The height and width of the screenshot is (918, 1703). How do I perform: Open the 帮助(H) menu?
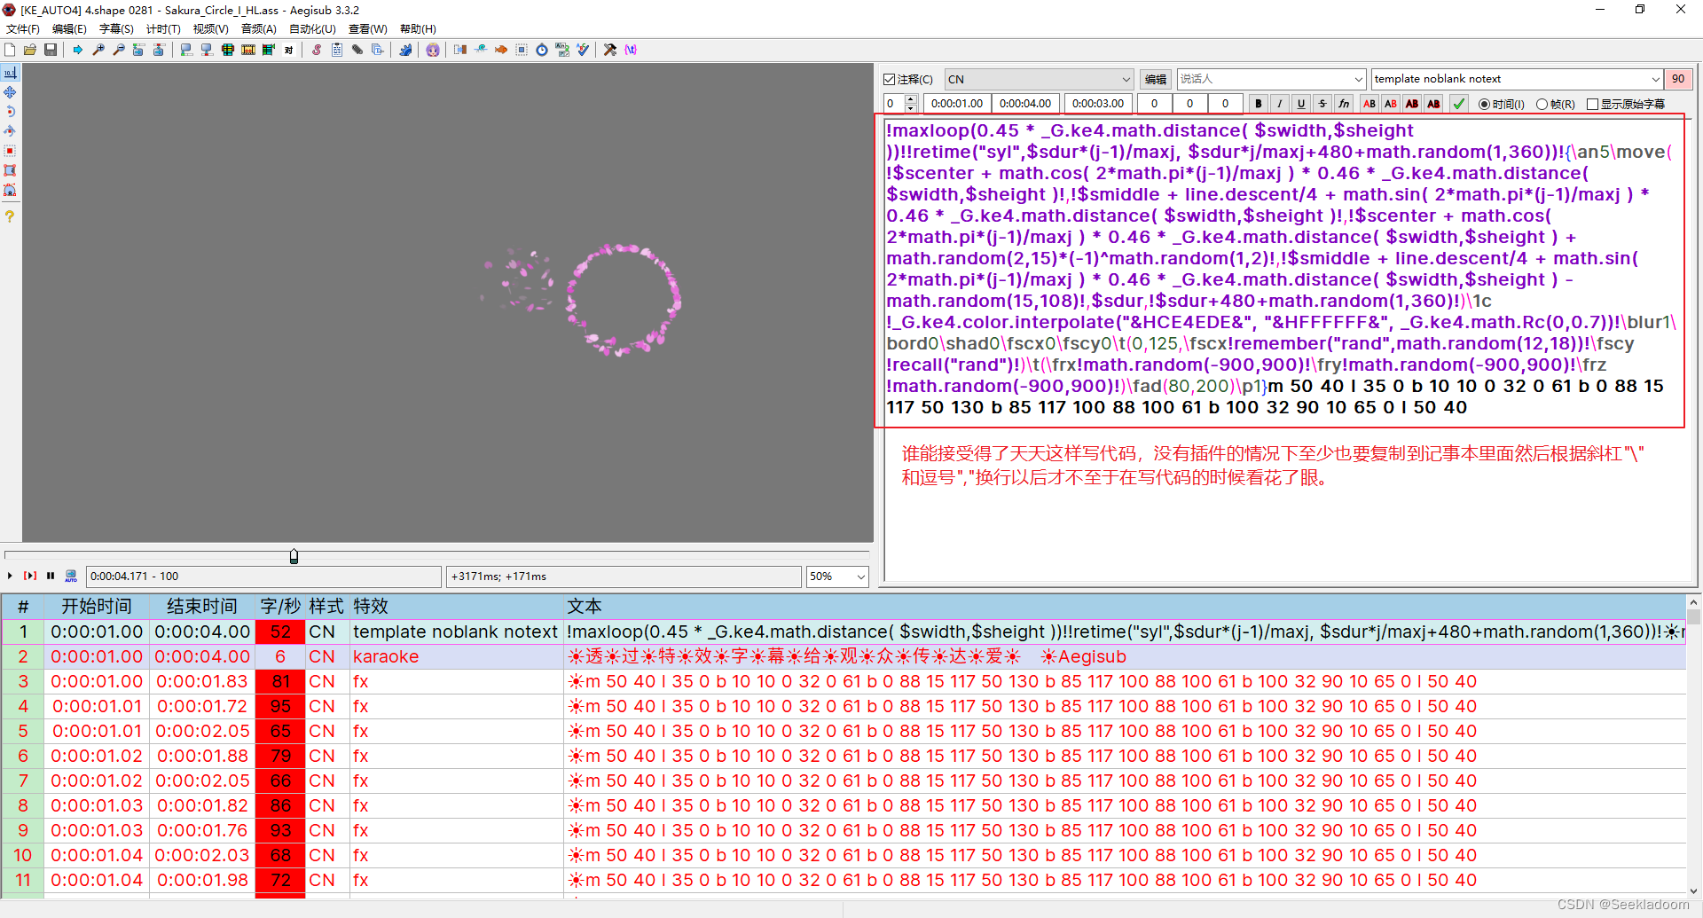(418, 29)
